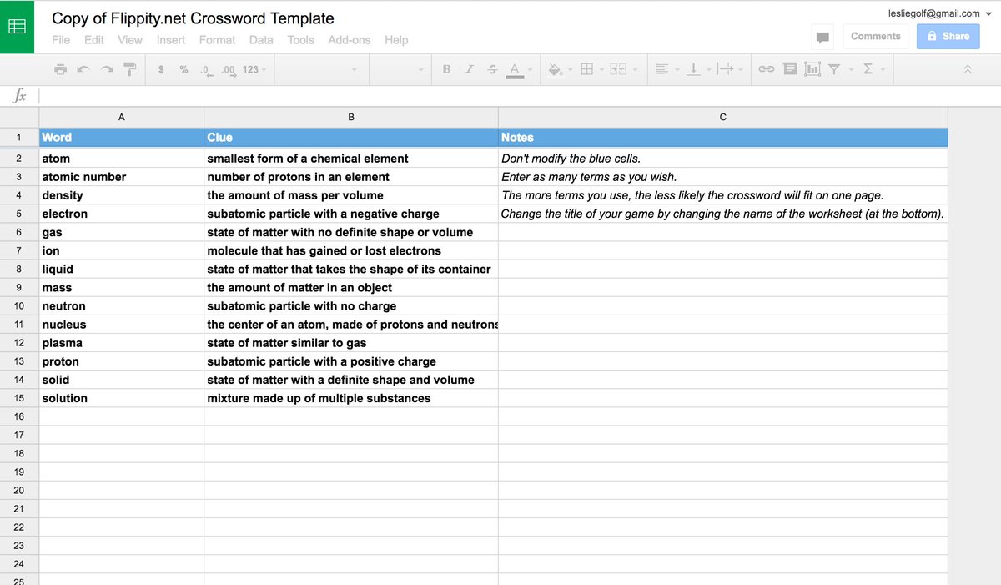Select the blue Word header cell

(x=122, y=138)
